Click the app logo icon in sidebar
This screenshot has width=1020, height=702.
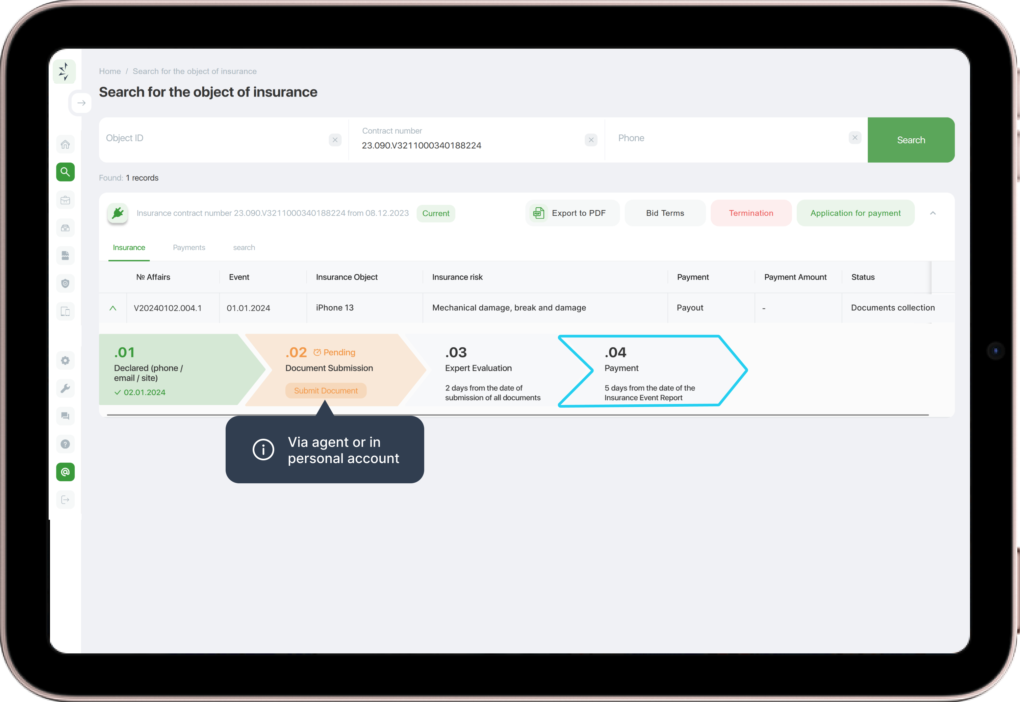[x=64, y=71]
